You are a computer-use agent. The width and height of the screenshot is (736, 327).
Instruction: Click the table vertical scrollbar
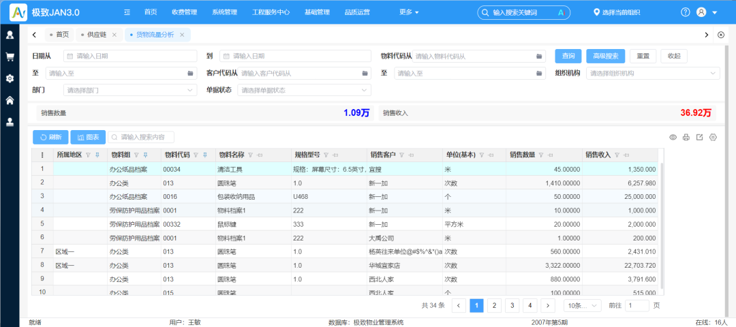(662, 225)
